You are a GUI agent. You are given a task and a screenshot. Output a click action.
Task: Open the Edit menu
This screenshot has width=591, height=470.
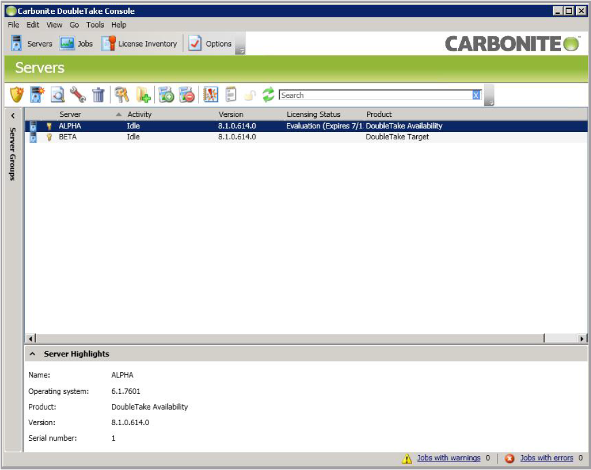33,25
